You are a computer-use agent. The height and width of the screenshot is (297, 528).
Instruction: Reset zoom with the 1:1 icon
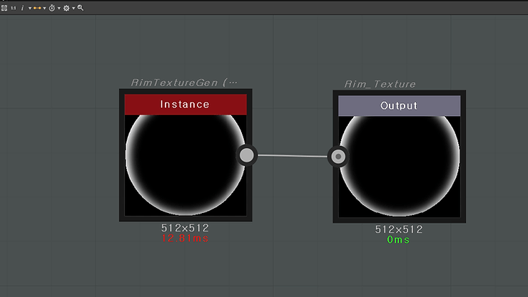point(14,7)
